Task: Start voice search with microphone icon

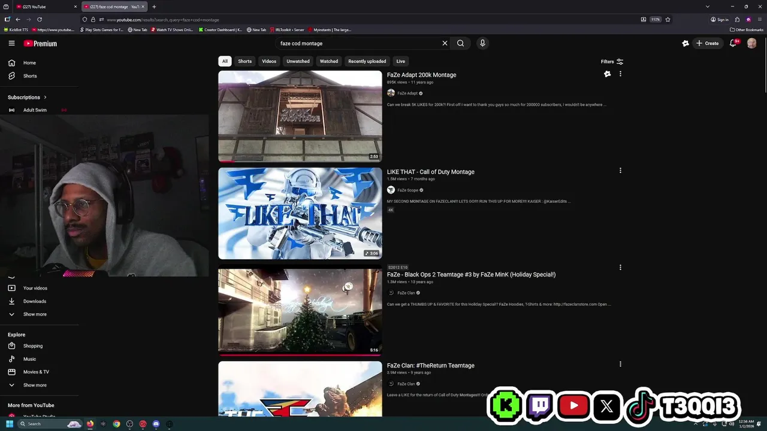Action: coord(482,43)
